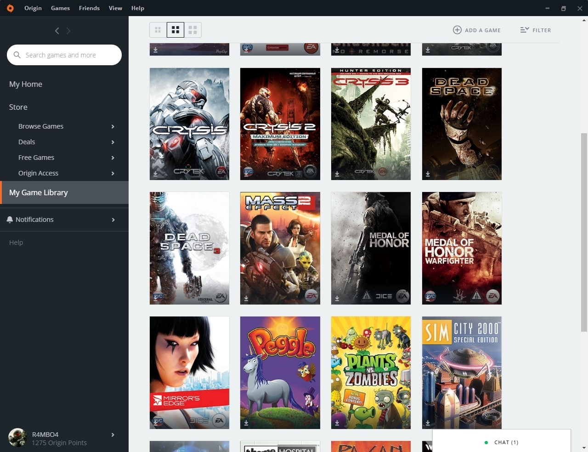Expand the Origin Access submenu arrow
588x452 pixels.
(113, 173)
